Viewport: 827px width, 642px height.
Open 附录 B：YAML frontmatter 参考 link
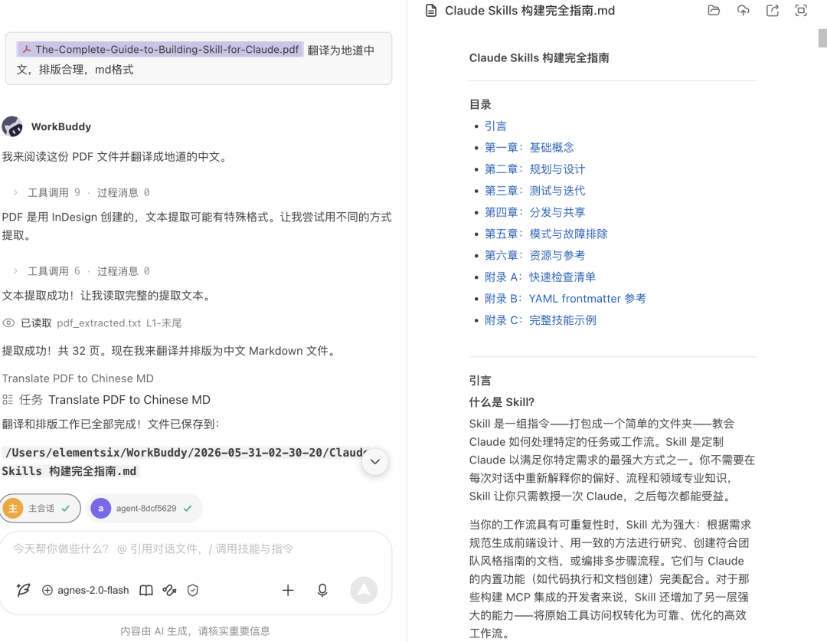(x=565, y=299)
